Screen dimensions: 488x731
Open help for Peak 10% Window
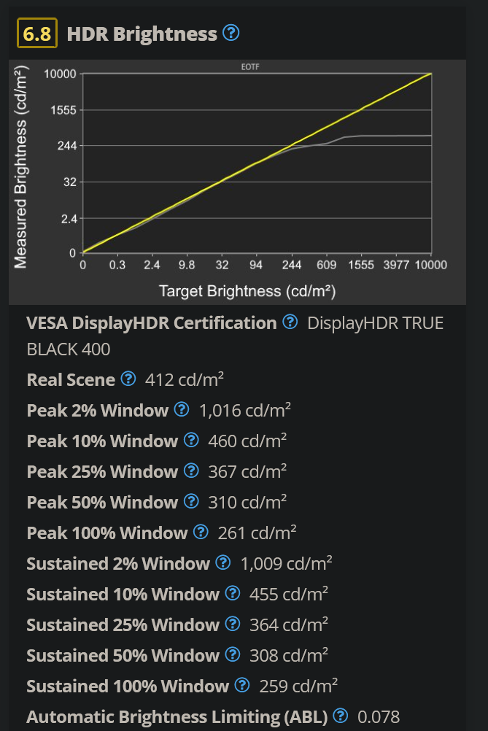(x=191, y=441)
